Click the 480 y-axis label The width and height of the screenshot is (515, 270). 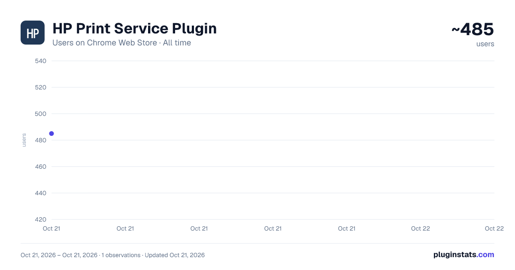[40, 140]
